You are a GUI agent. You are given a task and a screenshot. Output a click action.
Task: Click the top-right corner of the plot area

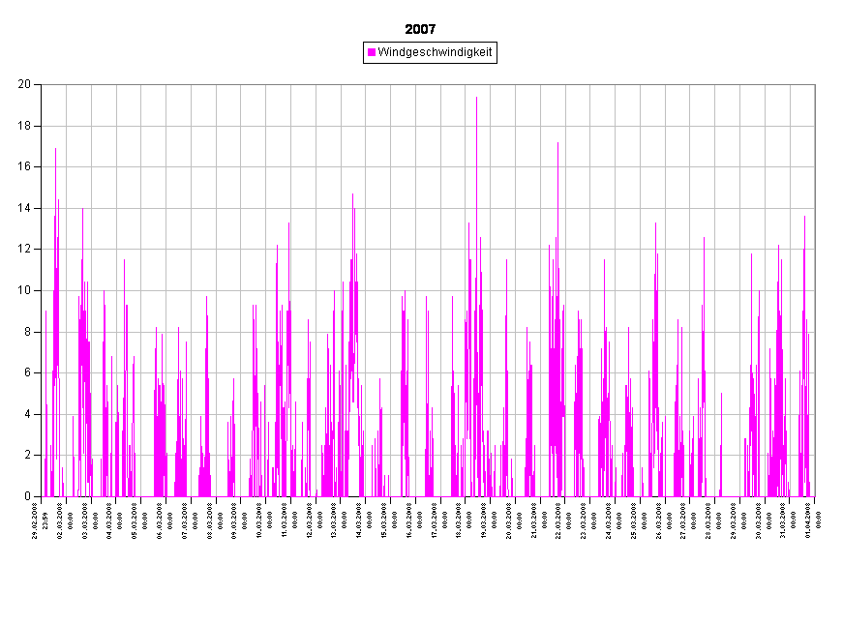tap(814, 85)
